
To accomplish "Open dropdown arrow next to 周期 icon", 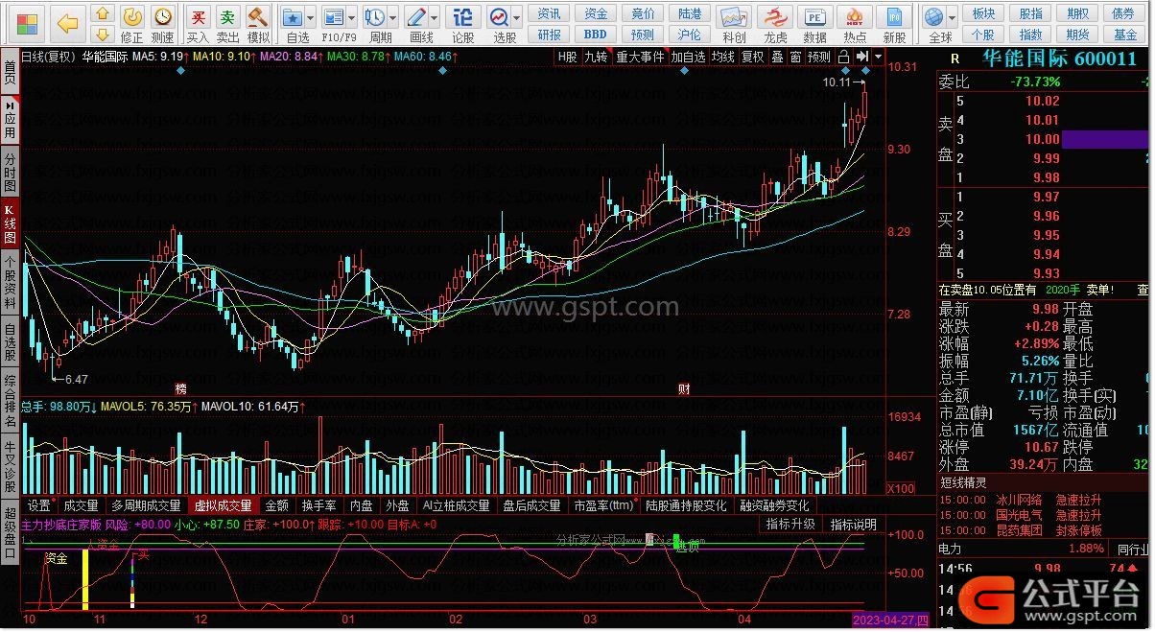I will 391,18.
